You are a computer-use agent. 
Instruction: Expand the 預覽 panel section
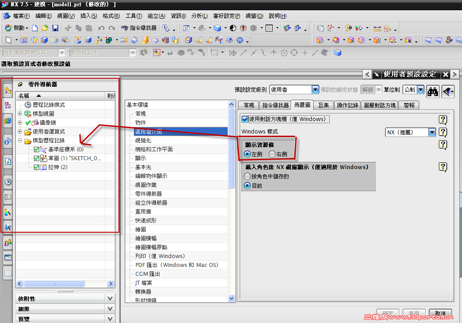pos(110,319)
